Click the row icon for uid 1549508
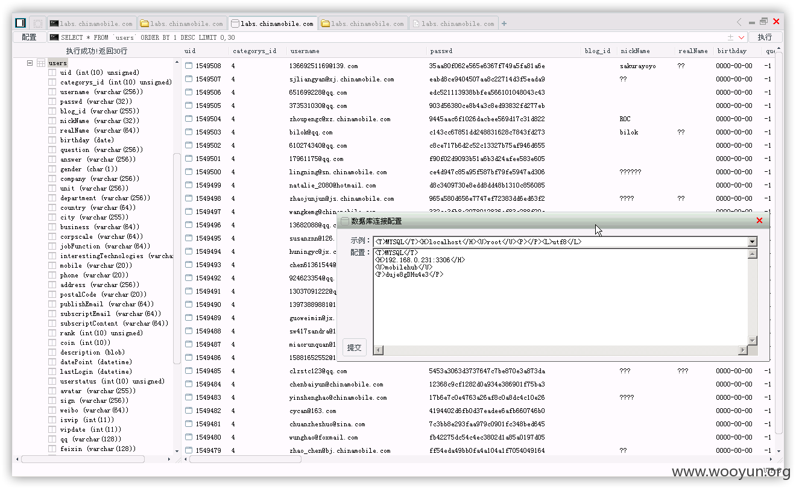This screenshot has width=796, height=489. click(189, 66)
